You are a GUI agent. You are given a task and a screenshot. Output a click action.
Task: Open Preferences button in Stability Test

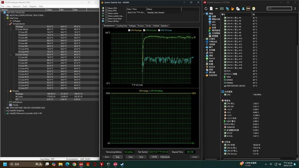[165, 157]
